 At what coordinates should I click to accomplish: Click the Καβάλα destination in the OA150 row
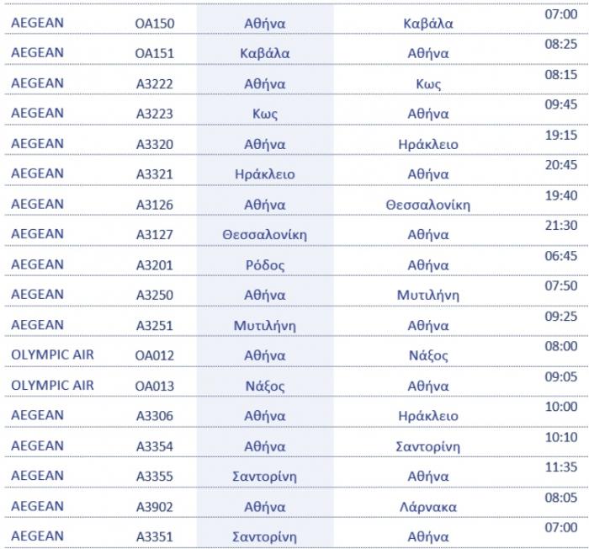(427, 24)
